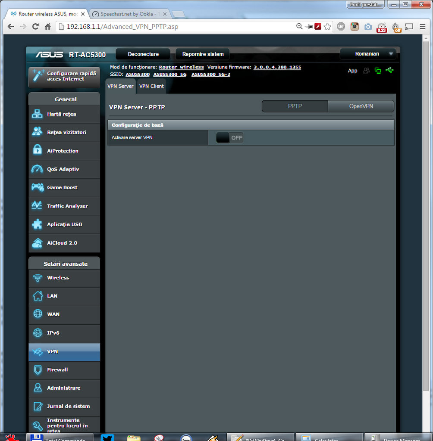433x441 pixels.
Task: Click the Firewall shield icon
Action: 38,370
